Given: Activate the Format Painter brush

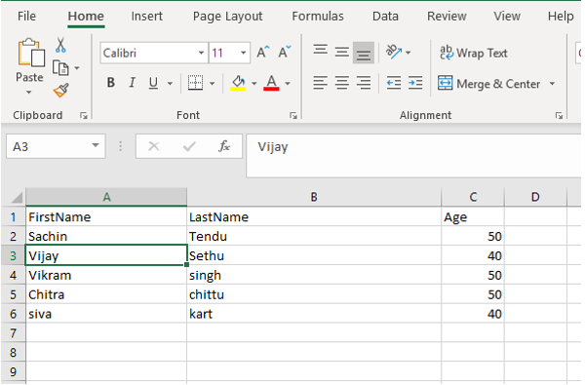Looking at the screenshot, I should tap(60, 91).
